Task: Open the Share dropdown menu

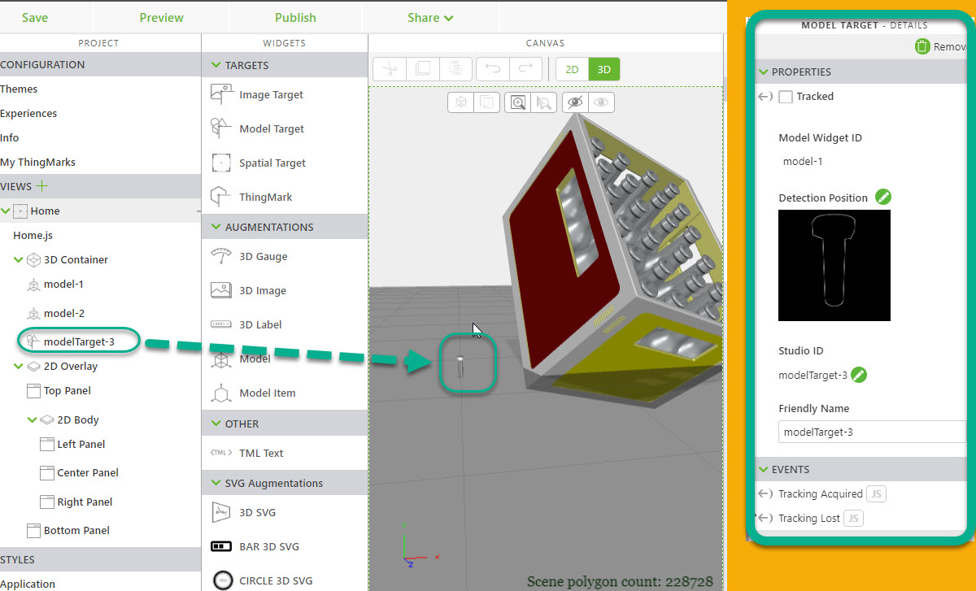Action: coord(430,18)
